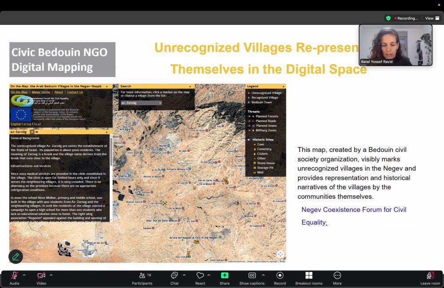Click the map recenter crosshair icon
The height and width of the screenshot is (288, 444).
pos(280,254)
